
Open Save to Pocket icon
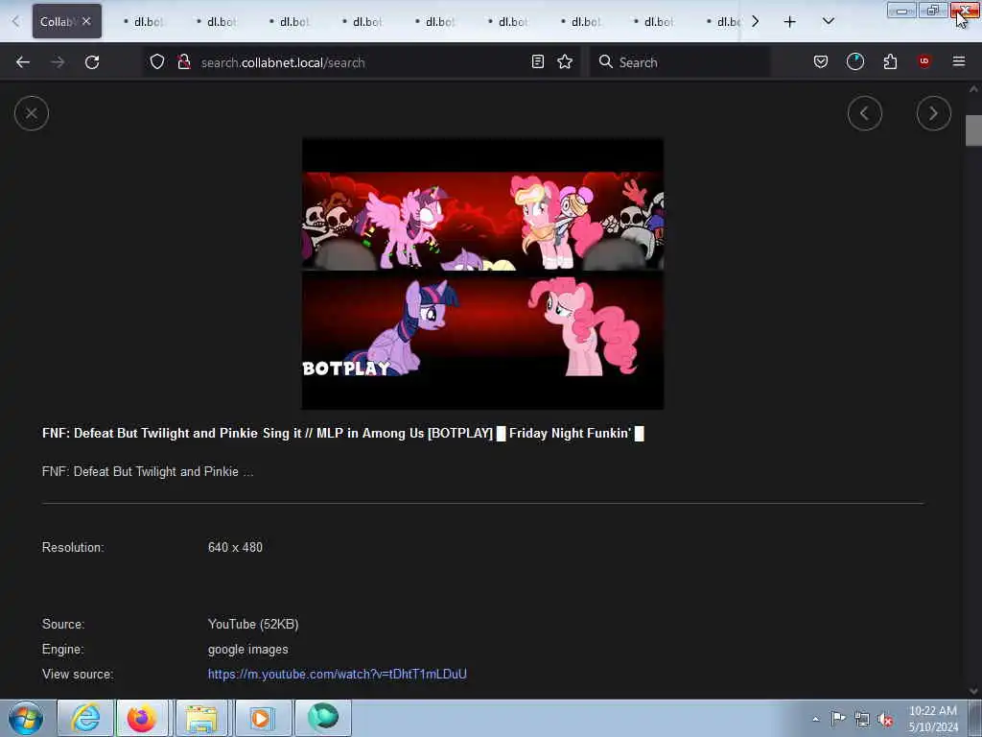[821, 62]
